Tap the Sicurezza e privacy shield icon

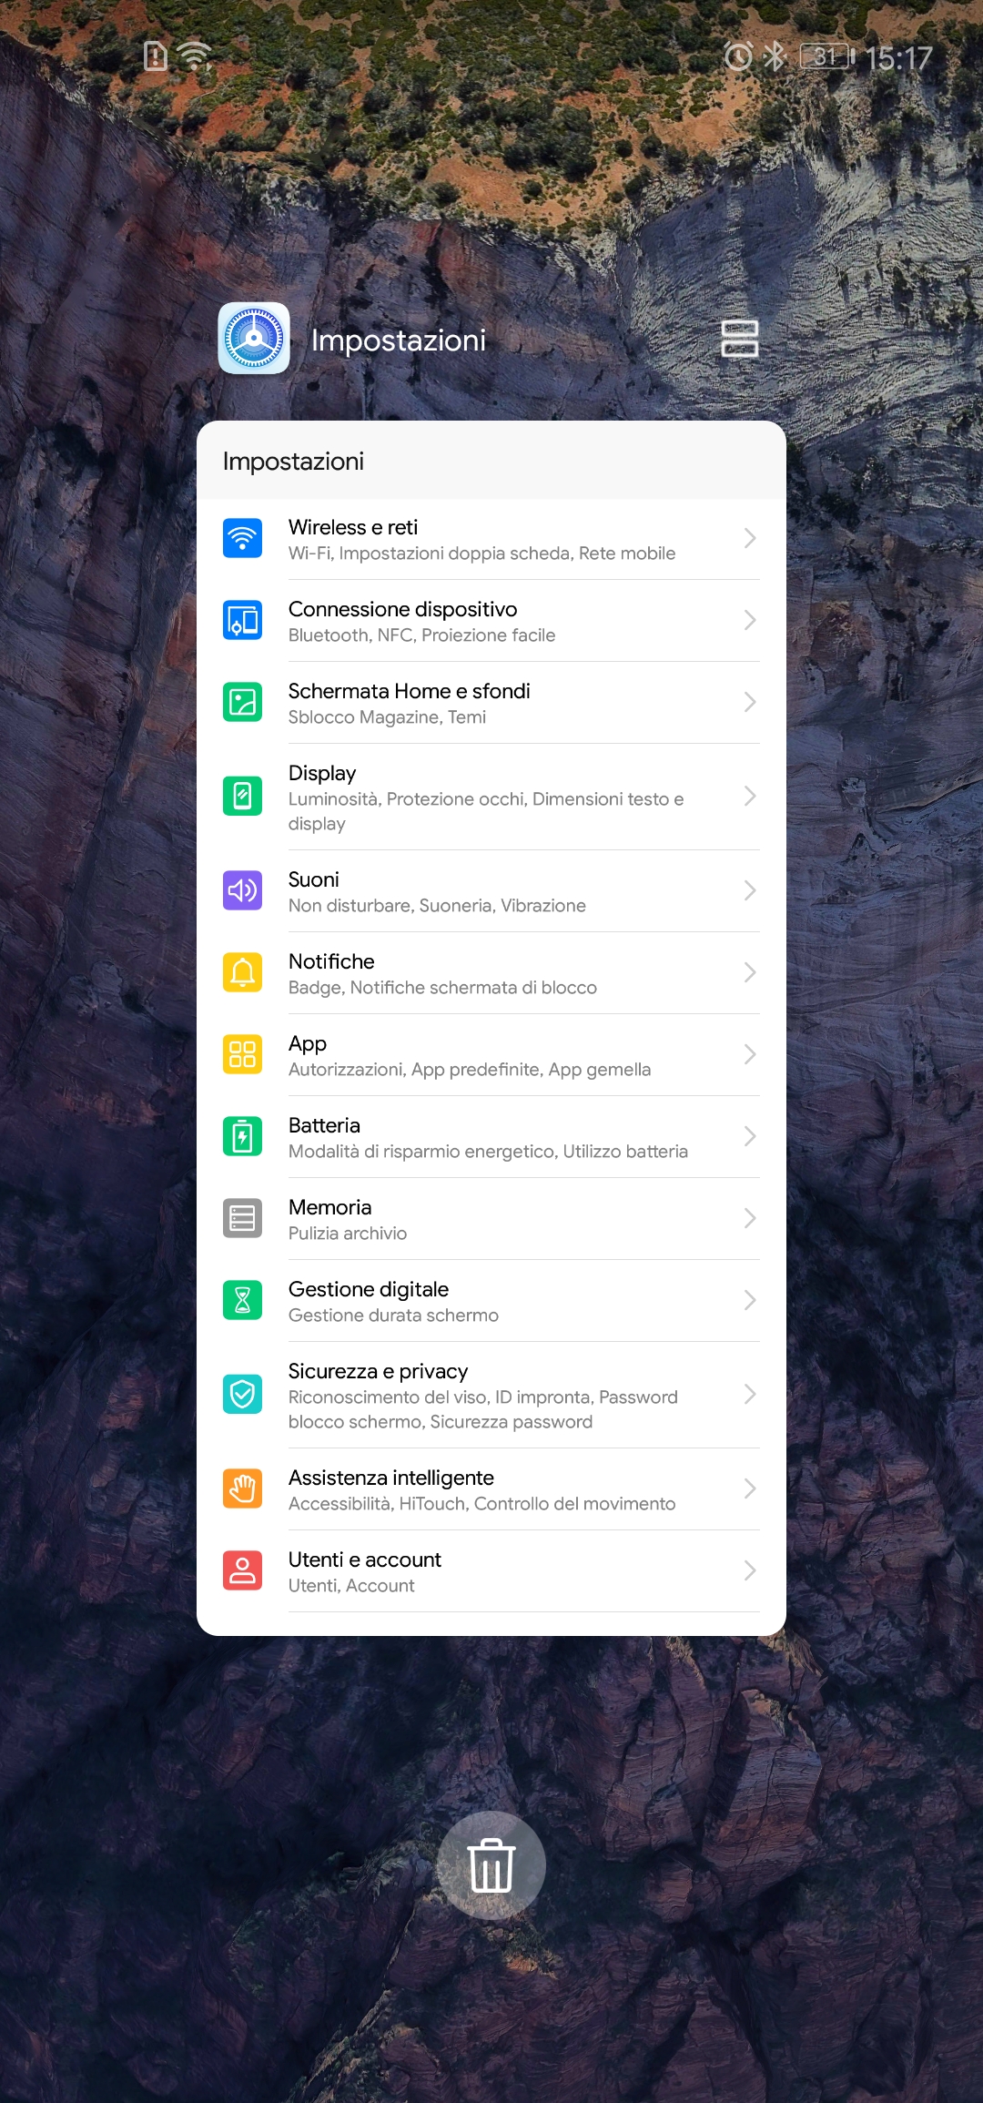pos(243,1394)
